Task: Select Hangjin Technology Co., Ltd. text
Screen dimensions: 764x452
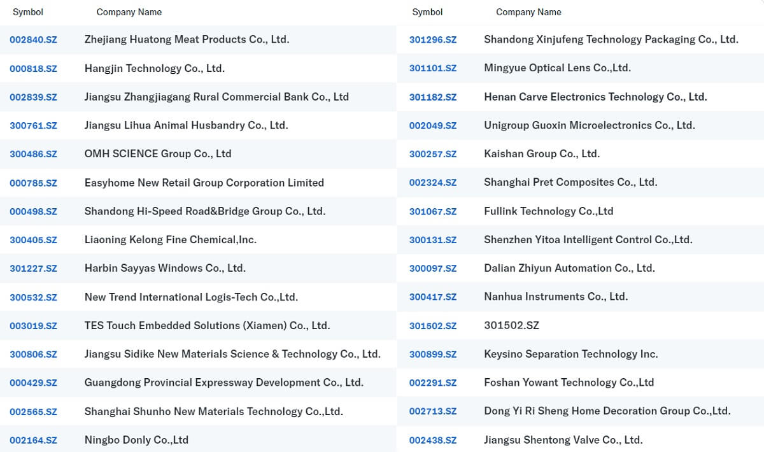Action: coord(155,68)
